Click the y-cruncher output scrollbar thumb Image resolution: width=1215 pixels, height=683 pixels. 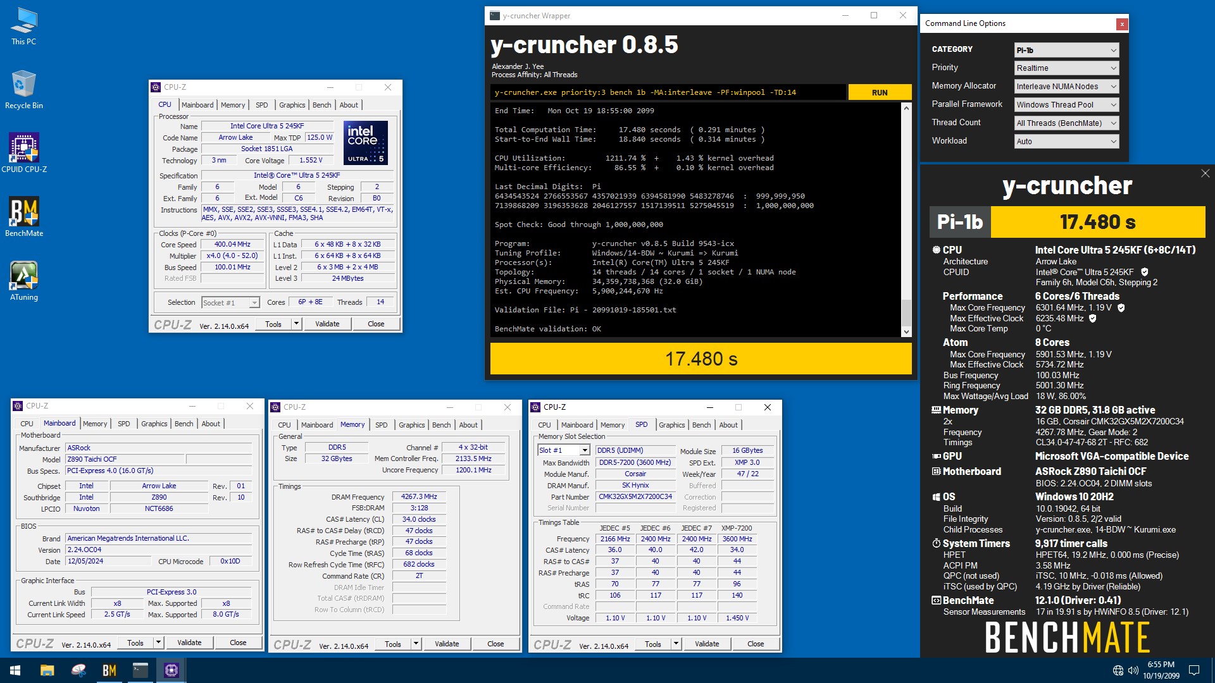906,312
